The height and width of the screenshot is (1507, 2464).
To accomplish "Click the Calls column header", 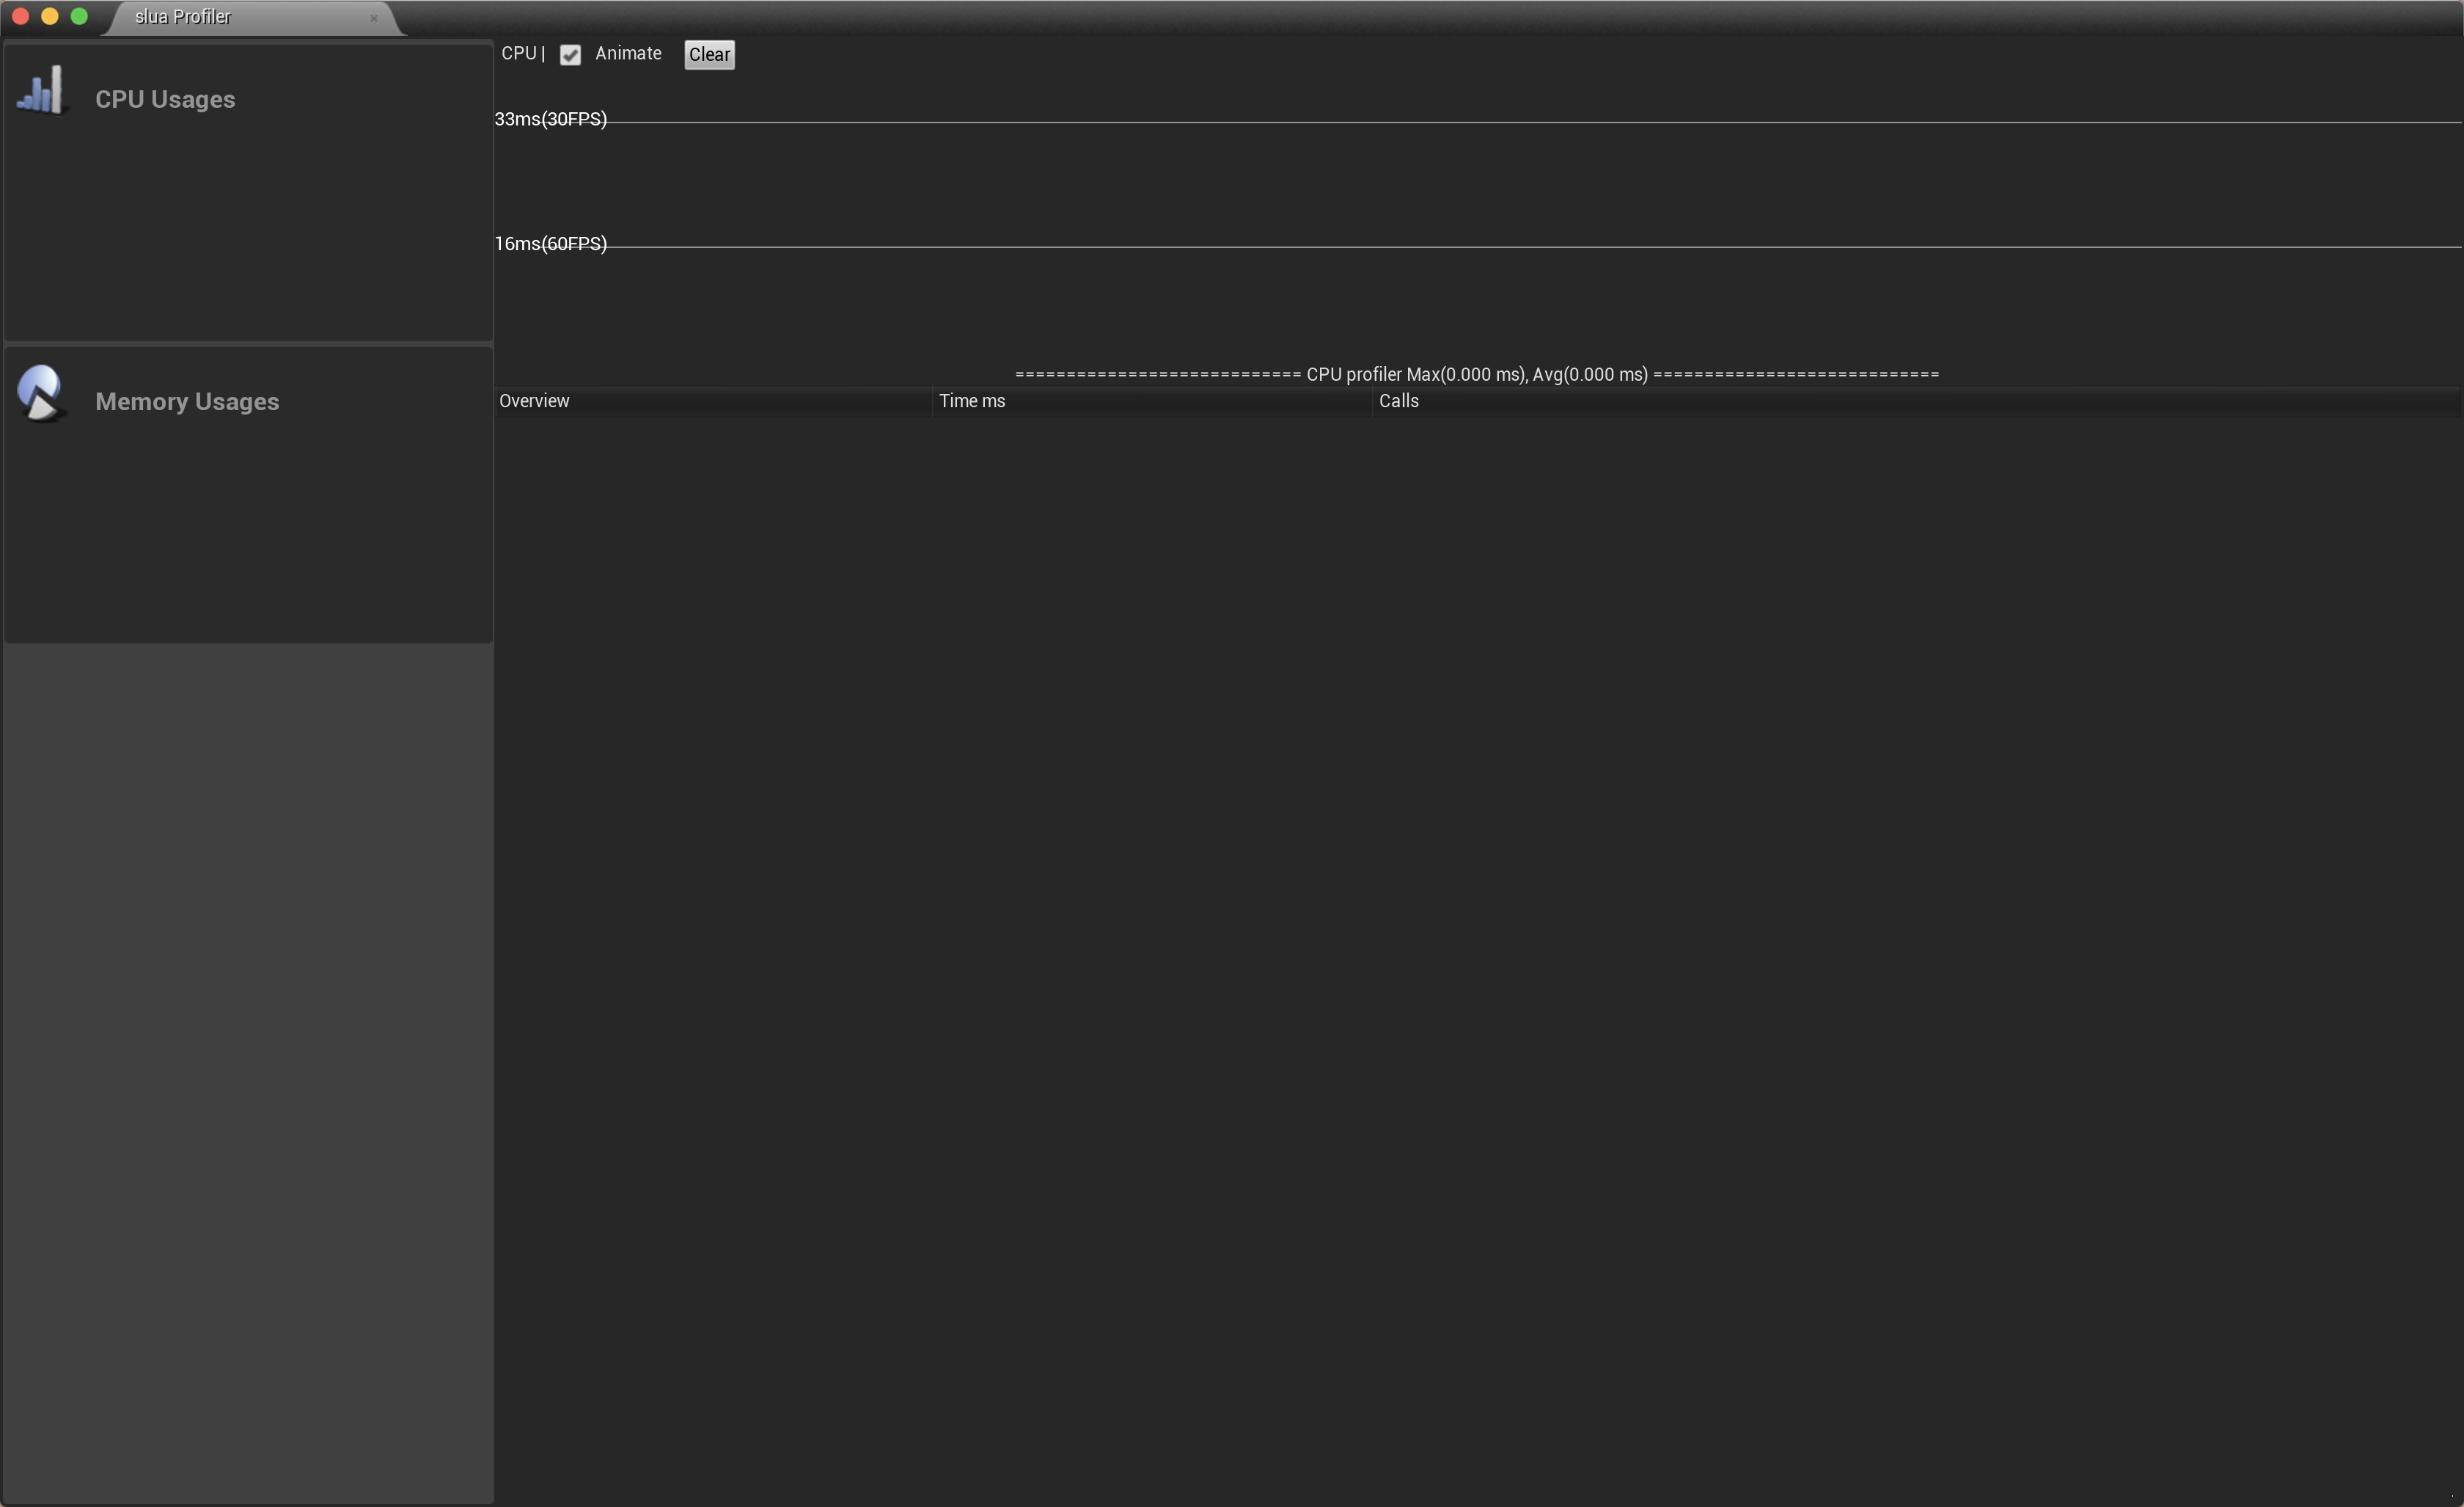I will click(1398, 401).
